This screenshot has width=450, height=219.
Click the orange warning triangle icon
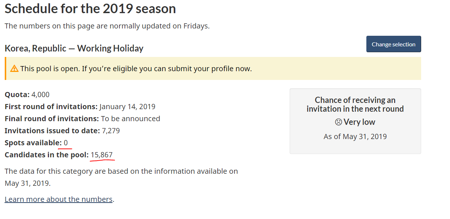tap(14, 69)
